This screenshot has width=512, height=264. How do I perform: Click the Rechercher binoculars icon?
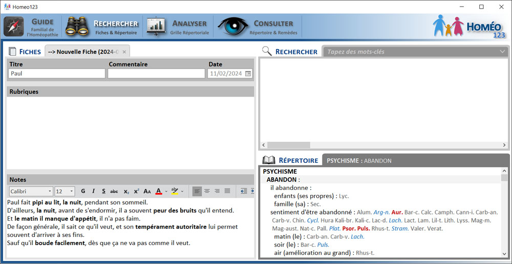(x=77, y=26)
